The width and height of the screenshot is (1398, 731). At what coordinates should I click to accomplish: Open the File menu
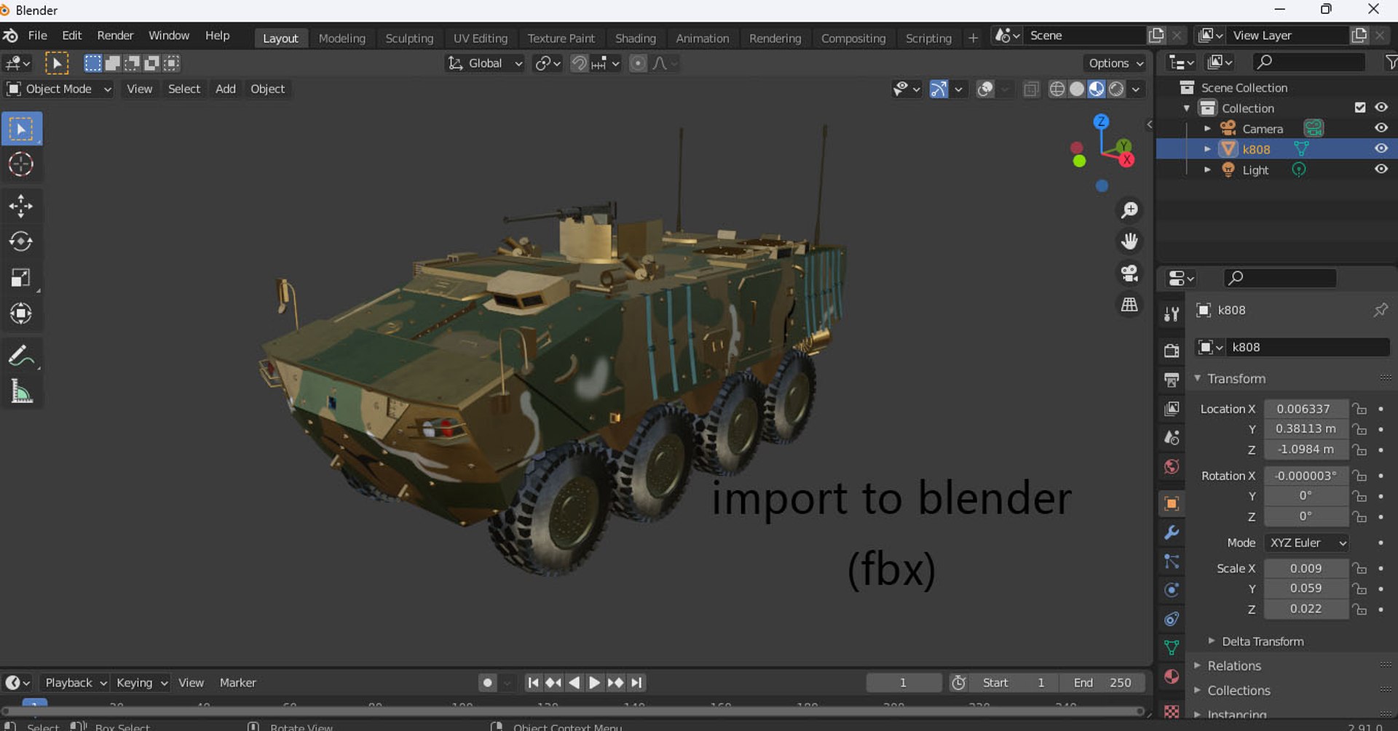pyautogui.click(x=37, y=36)
